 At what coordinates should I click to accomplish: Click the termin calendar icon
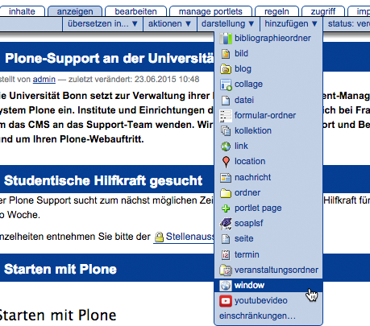coord(226,254)
